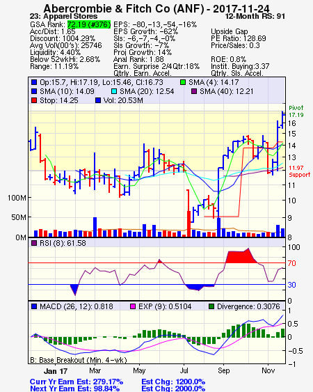Click the red 11.97 Support label
Screen dimensions: 313x392
click(299, 171)
